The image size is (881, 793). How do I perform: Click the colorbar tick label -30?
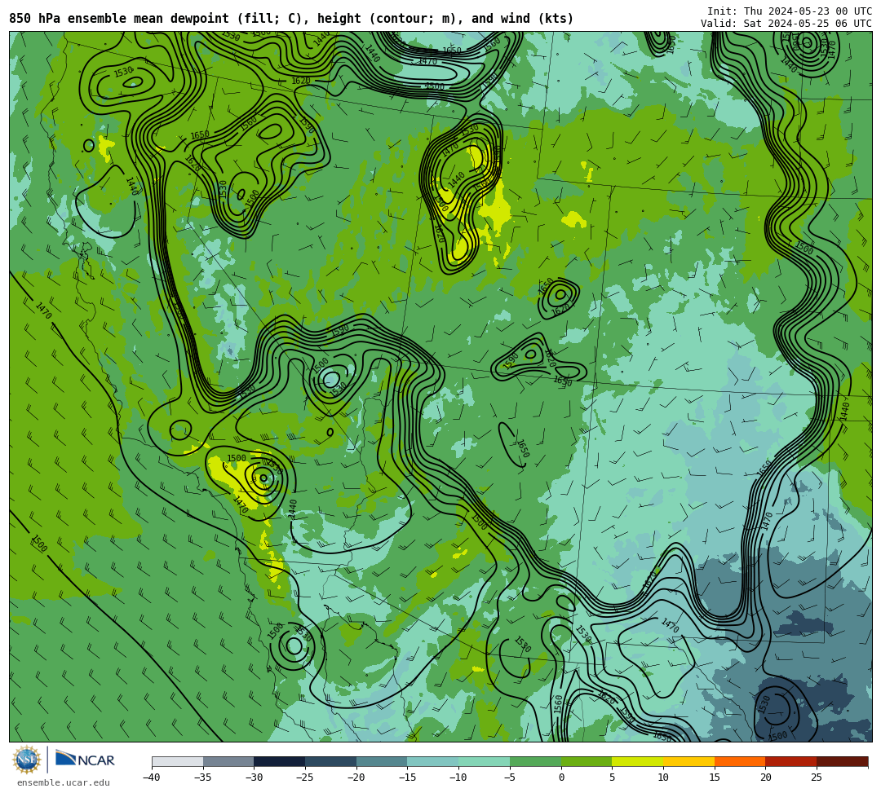coord(254,778)
